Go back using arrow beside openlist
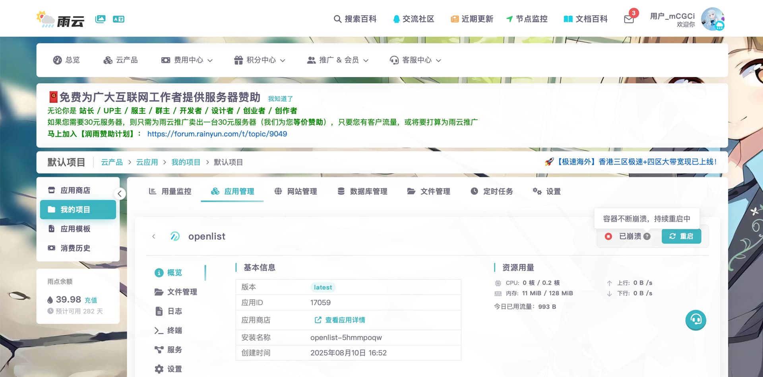 point(154,237)
